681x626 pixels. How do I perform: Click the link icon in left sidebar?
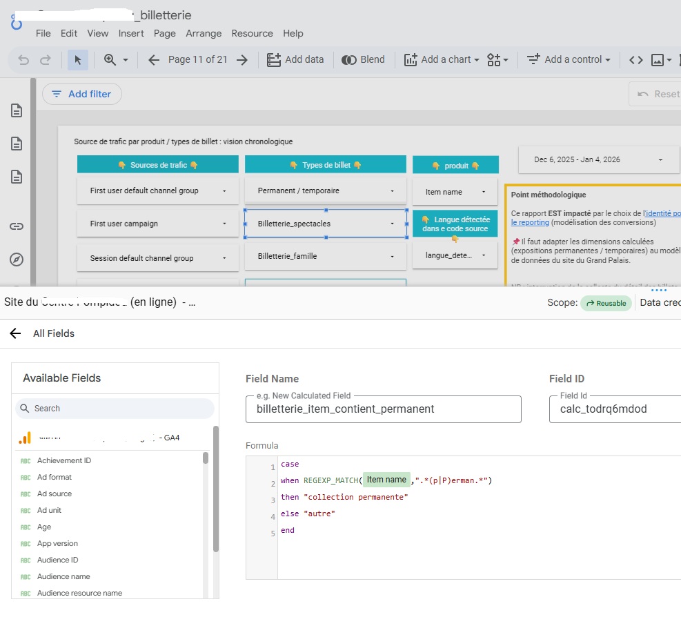(17, 226)
